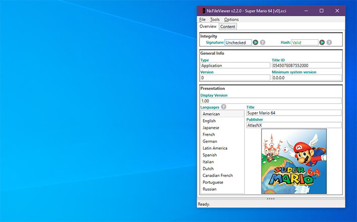Image resolution: width=357 pixels, height=222 pixels.
Task: Open help next to Hash field
Action: (329, 42)
